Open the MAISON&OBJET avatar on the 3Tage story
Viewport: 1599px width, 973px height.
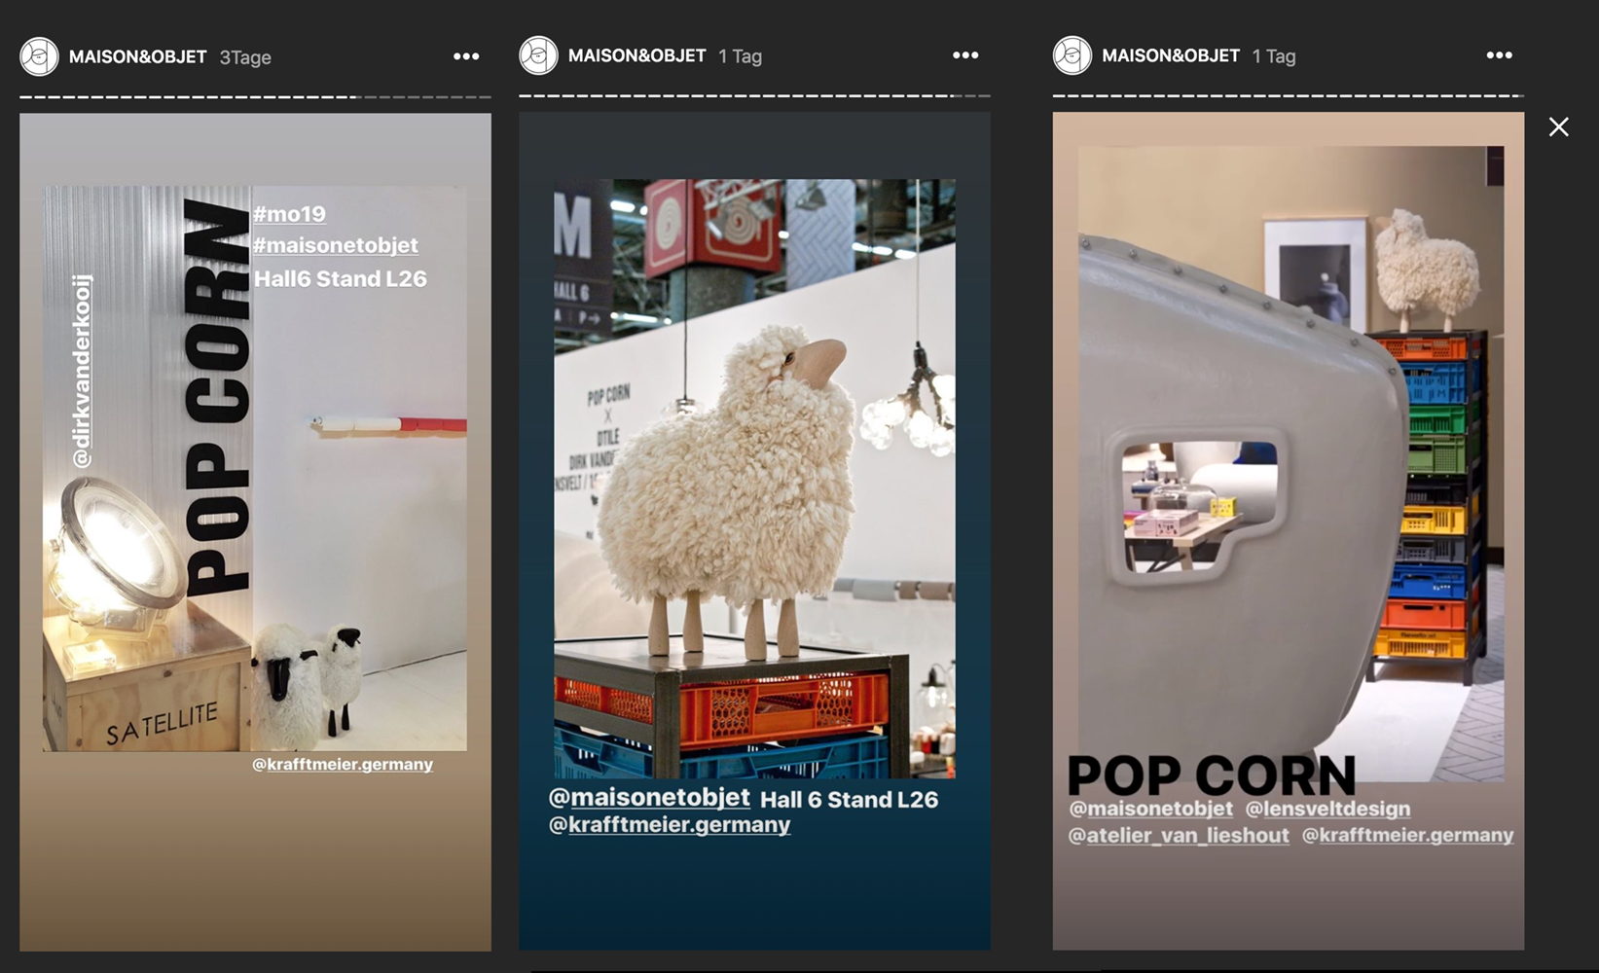pos(40,56)
